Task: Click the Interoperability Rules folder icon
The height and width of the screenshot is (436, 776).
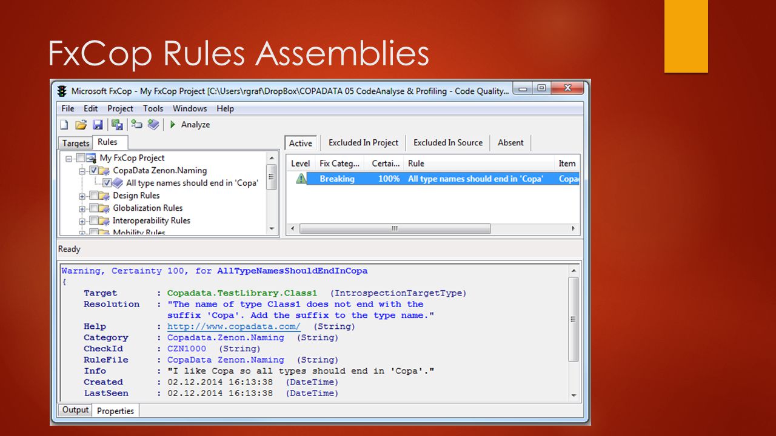Action: coord(105,221)
